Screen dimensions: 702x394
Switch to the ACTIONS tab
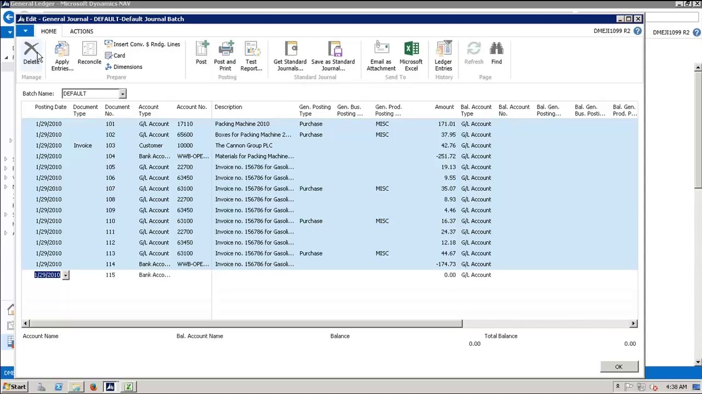(x=81, y=31)
